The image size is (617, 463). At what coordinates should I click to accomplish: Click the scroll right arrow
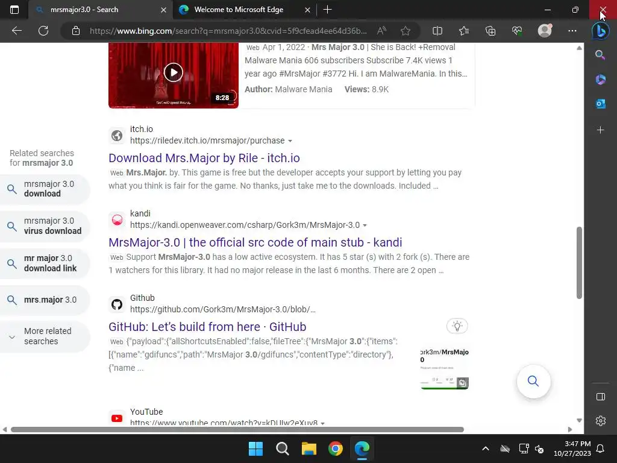(x=570, y=429)
